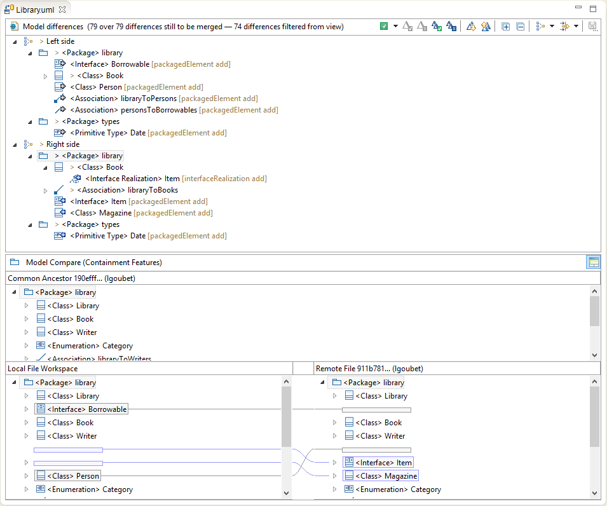Viewport: 607px width, 506px height.
Task: Go to previous difference
Action: pyautogui.click(x=486, y=27)
